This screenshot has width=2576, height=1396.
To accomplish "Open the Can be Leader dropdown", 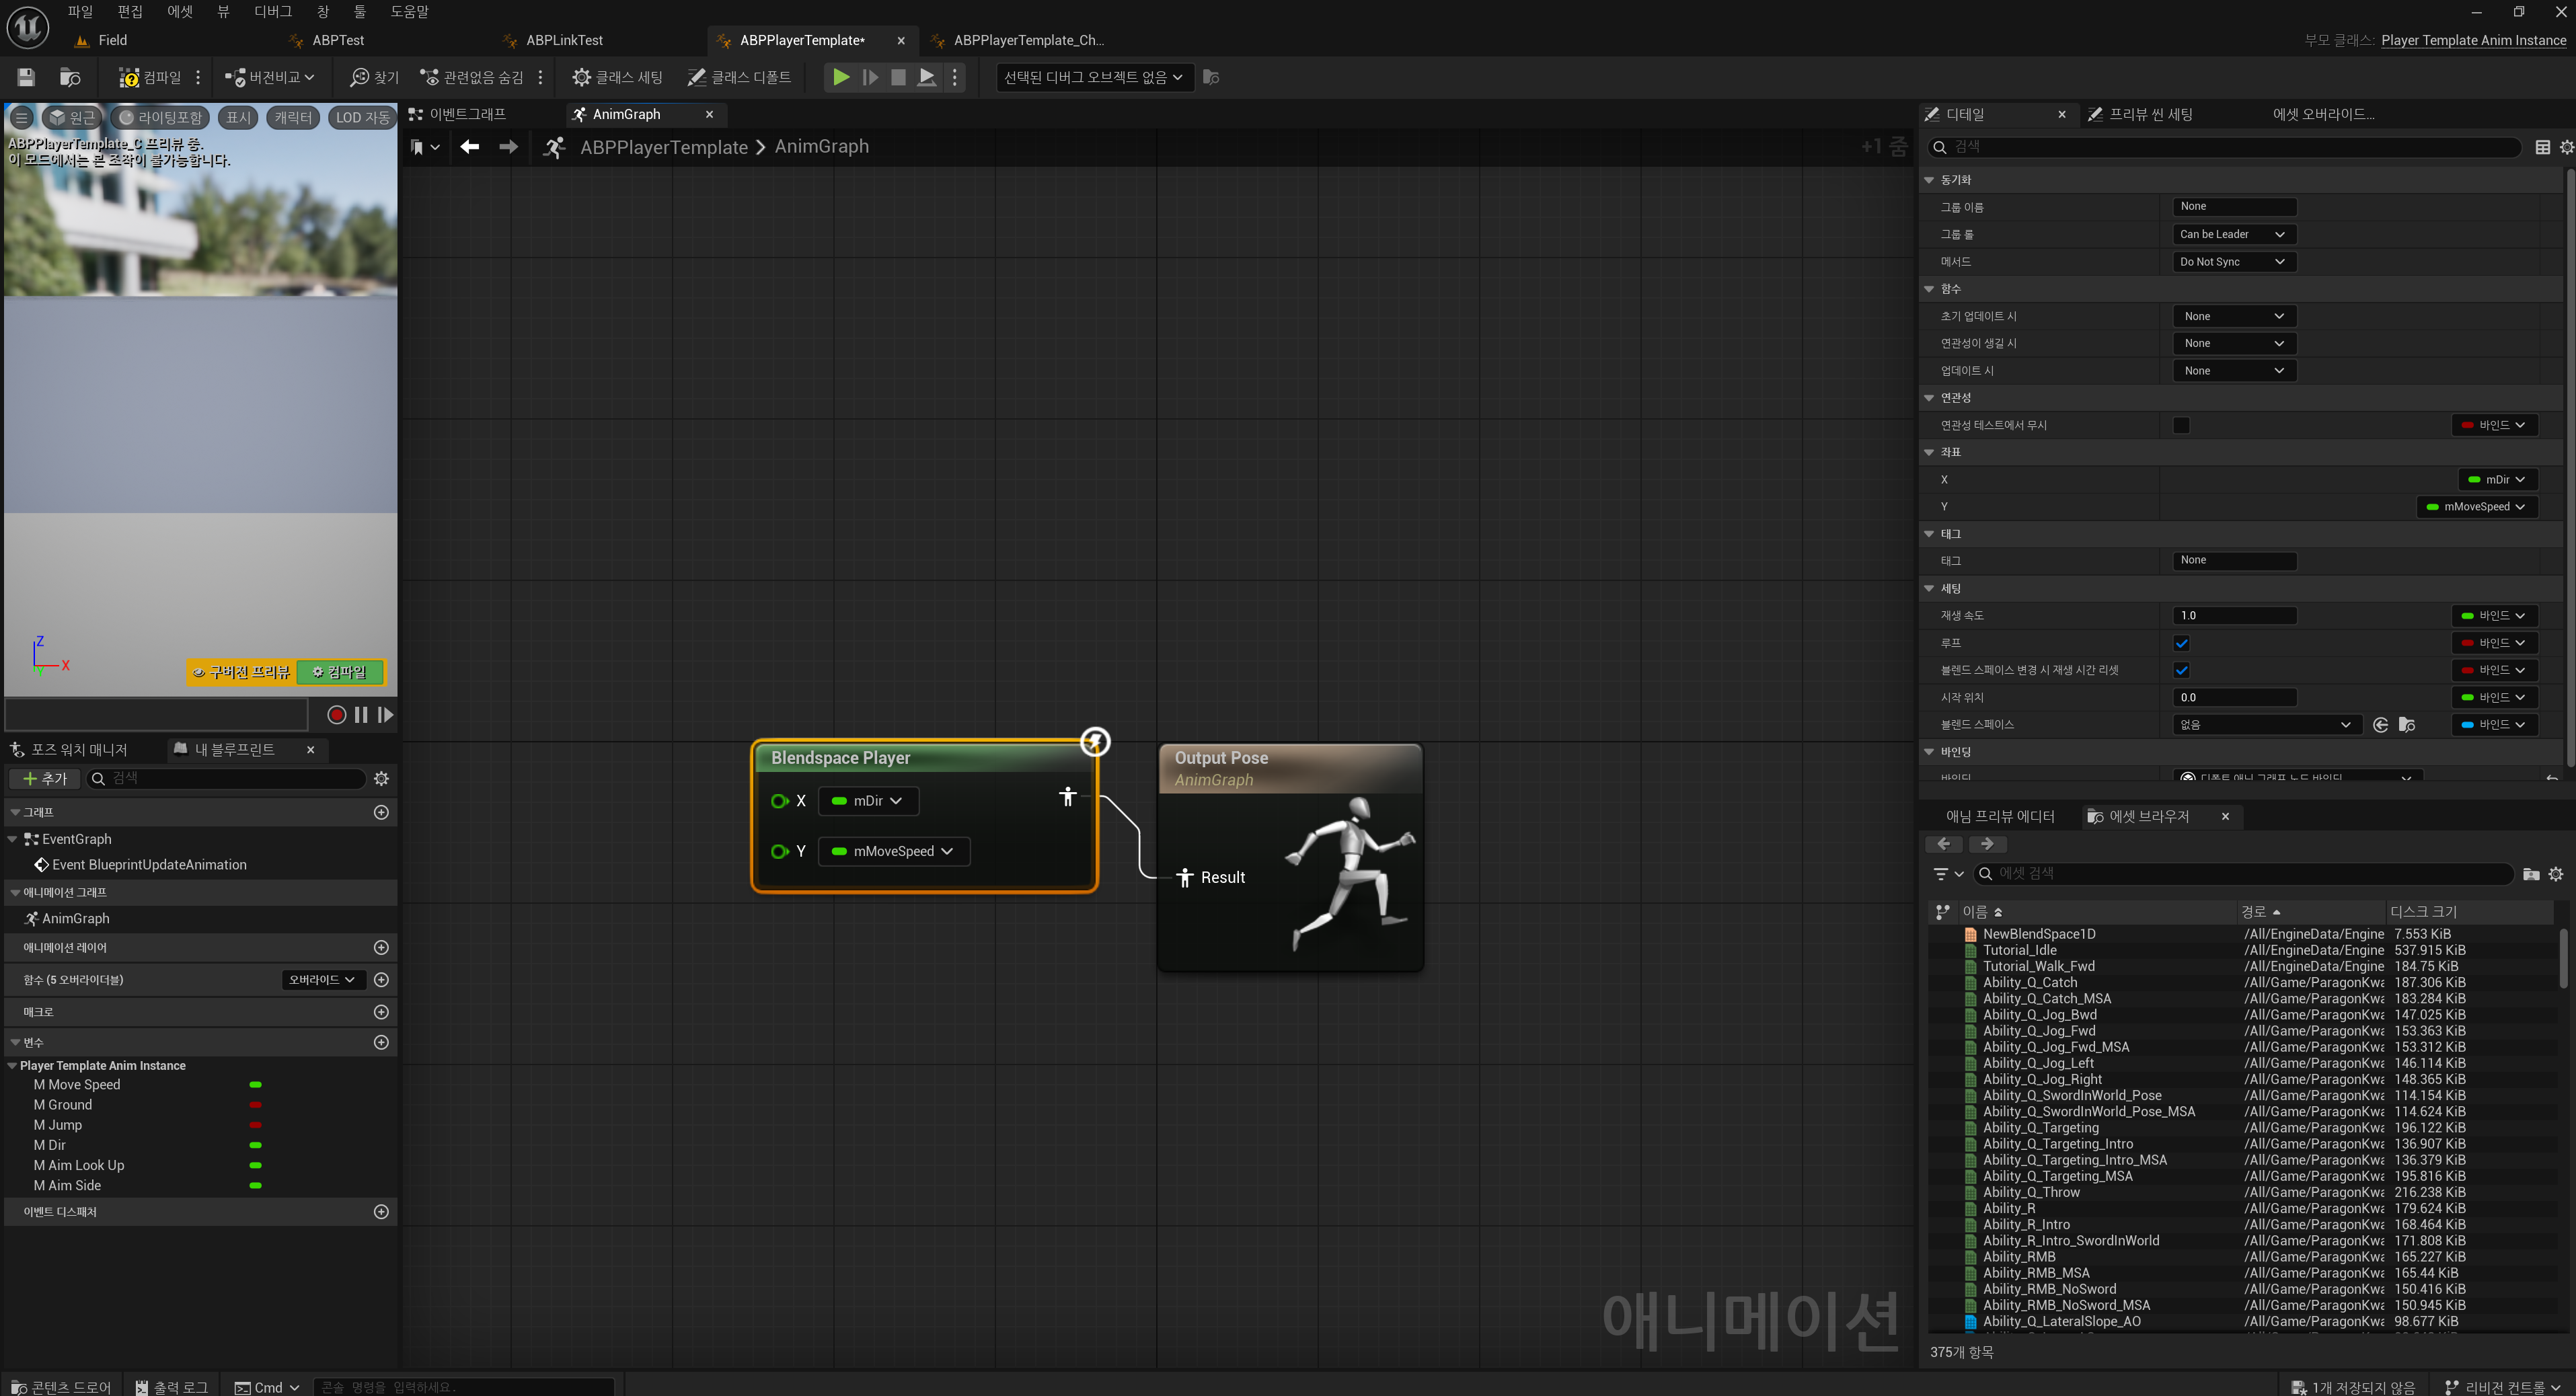I will (2233, 234).
